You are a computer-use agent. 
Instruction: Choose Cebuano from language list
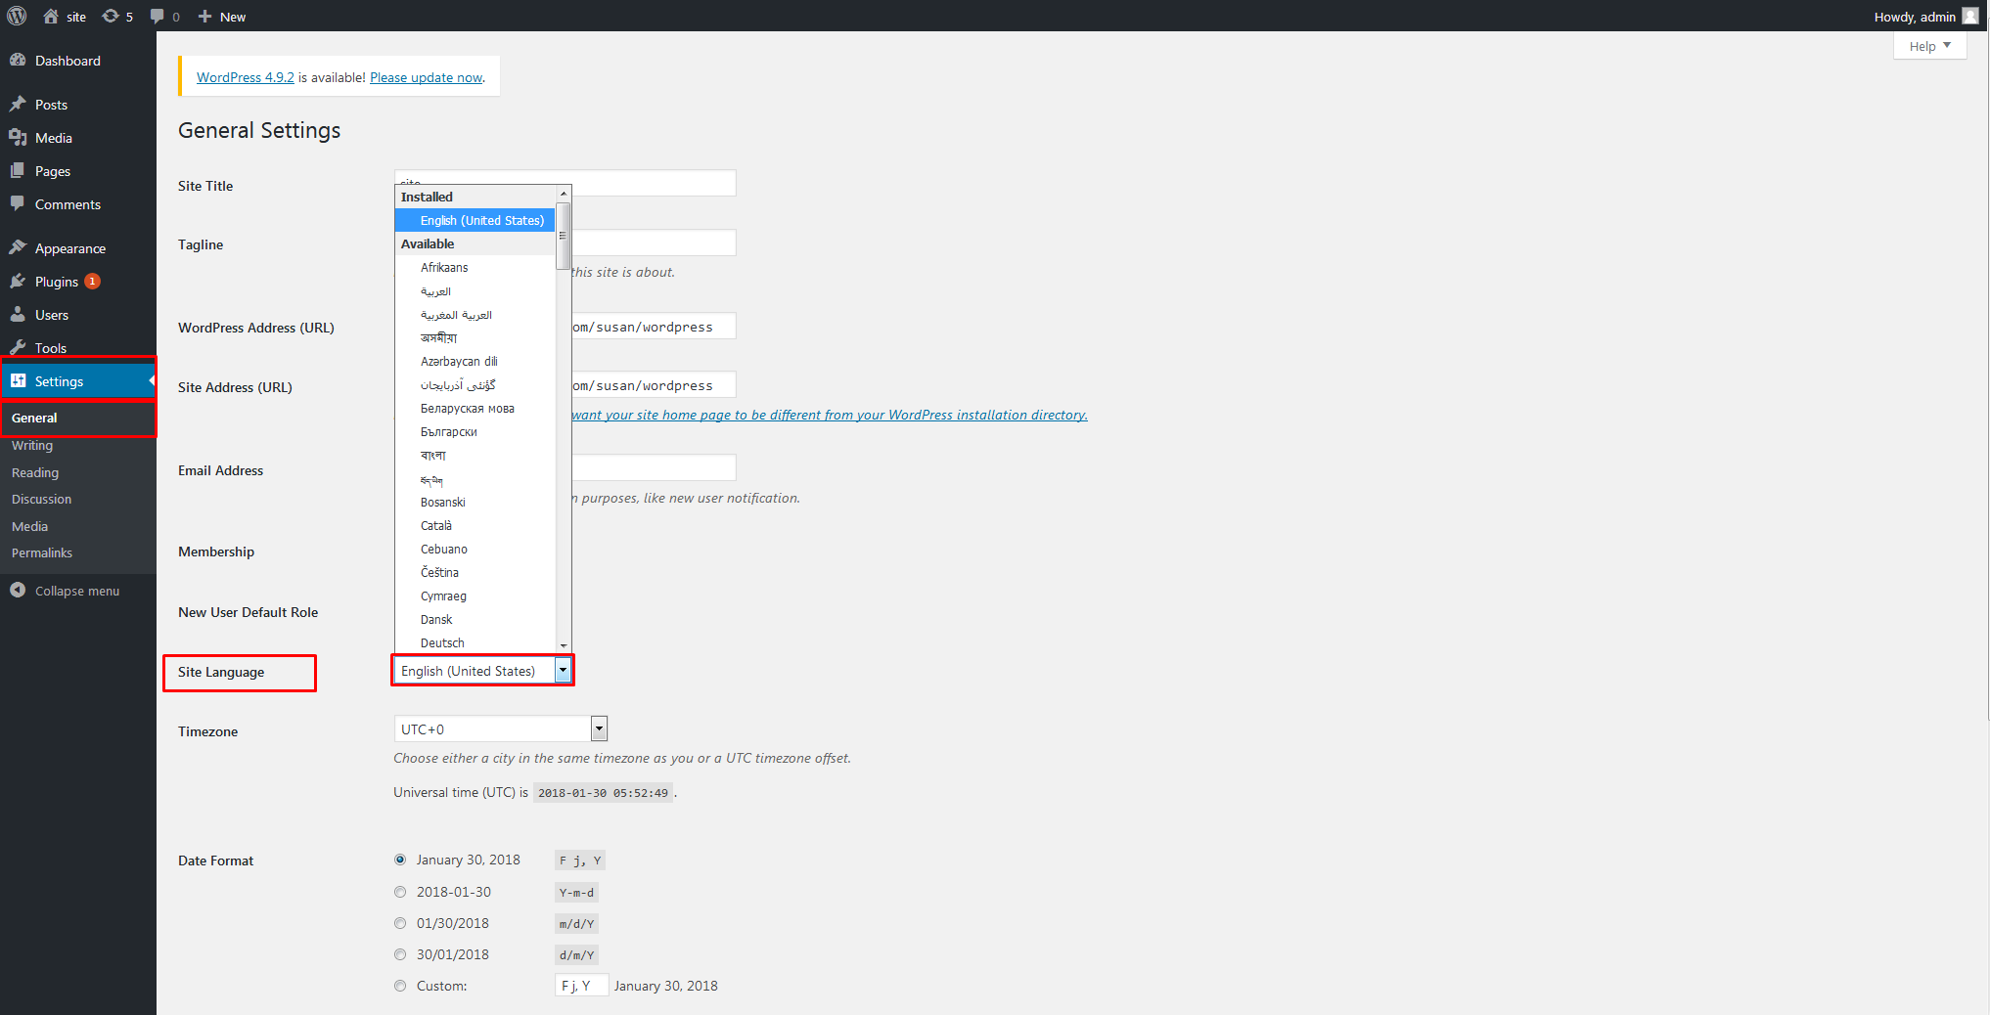coord(475,549)
